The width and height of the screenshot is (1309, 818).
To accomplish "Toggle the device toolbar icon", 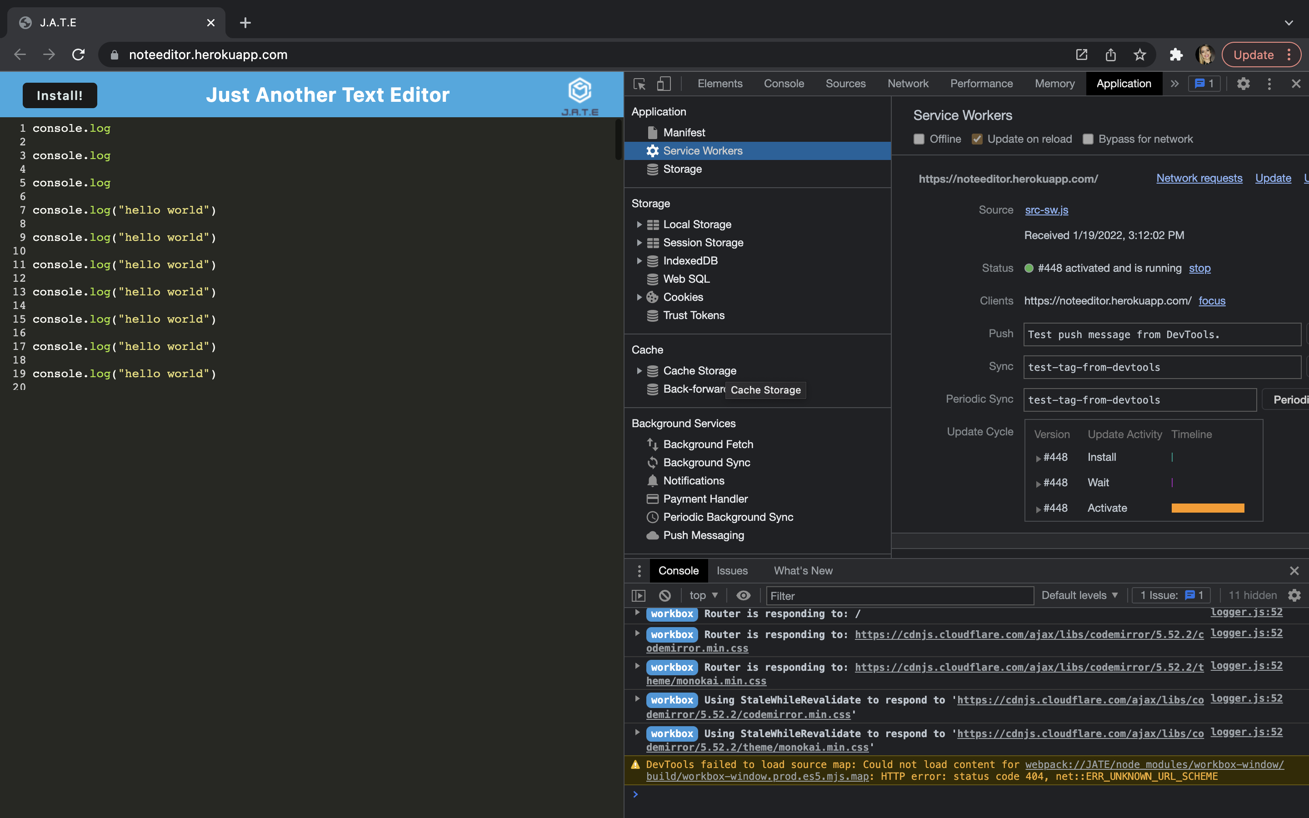I will point(664,84).
